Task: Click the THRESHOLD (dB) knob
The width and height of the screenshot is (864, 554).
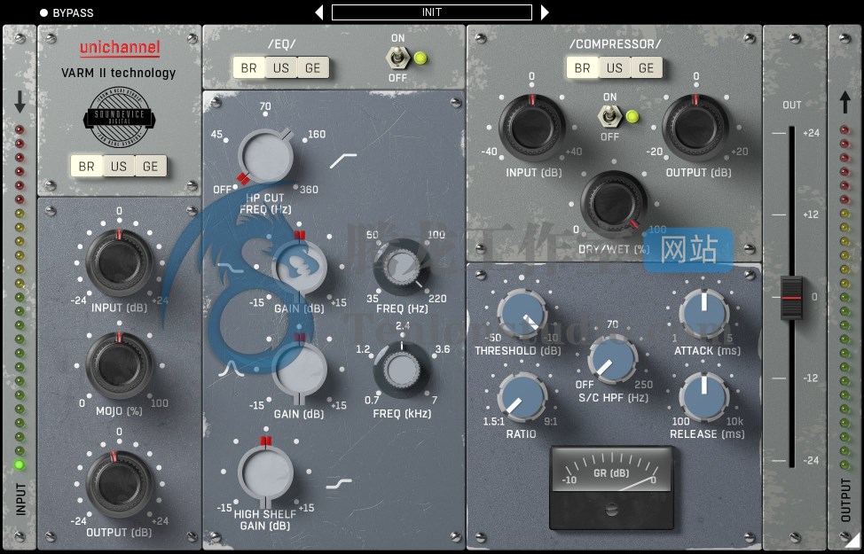Action: click(x=524, y=316)
